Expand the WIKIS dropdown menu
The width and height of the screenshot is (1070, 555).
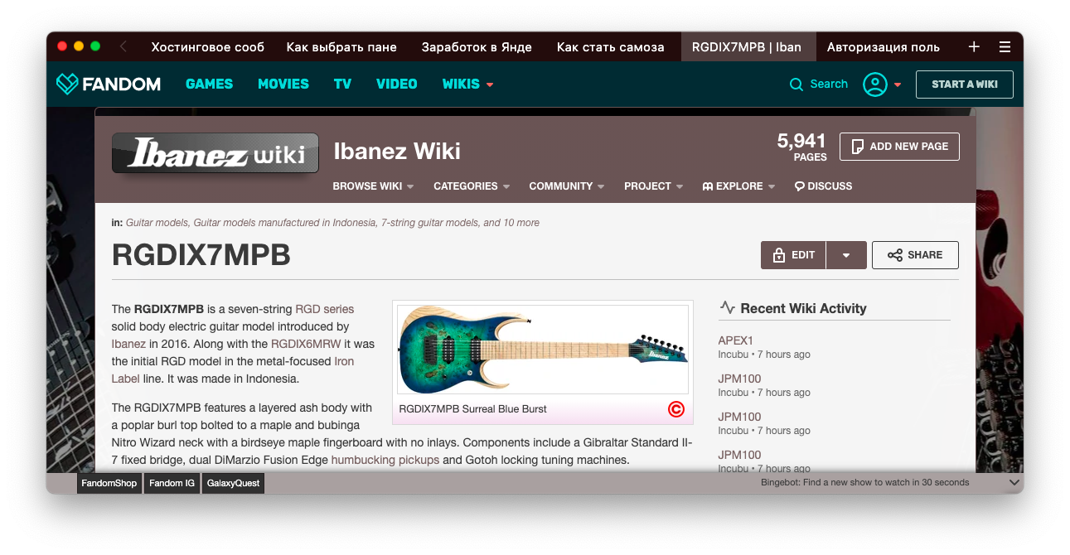pos(468,84)
